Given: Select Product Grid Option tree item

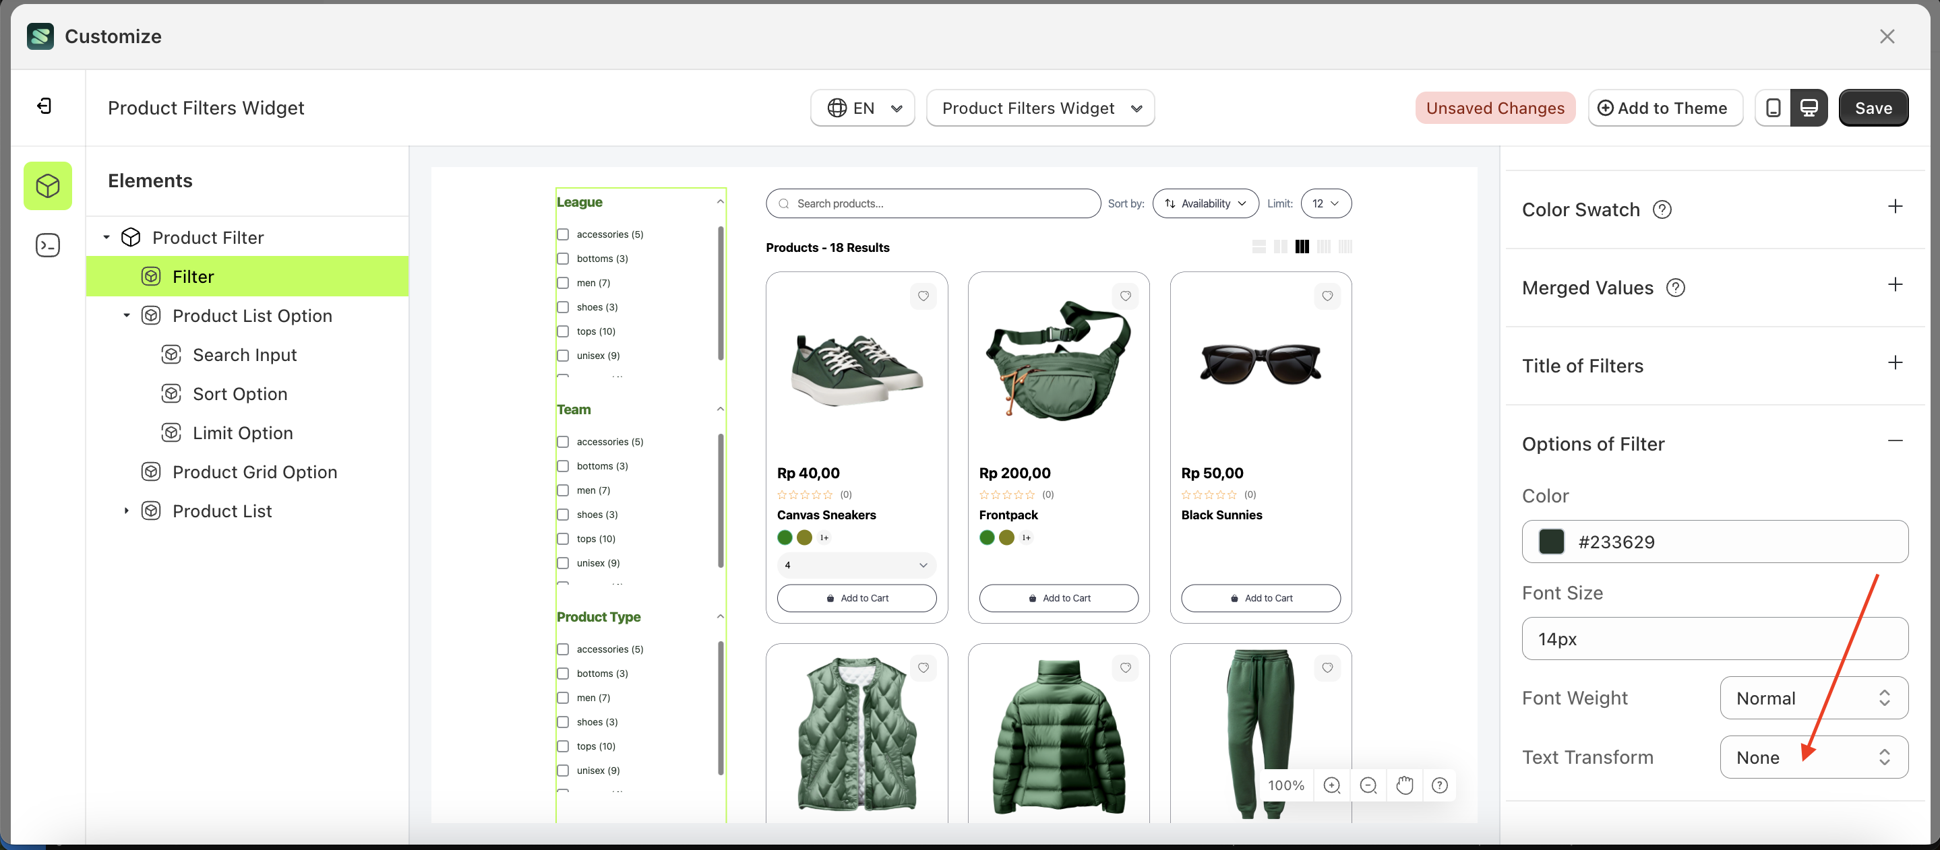Looking at the screenshot, I should [x=255, y=472].
